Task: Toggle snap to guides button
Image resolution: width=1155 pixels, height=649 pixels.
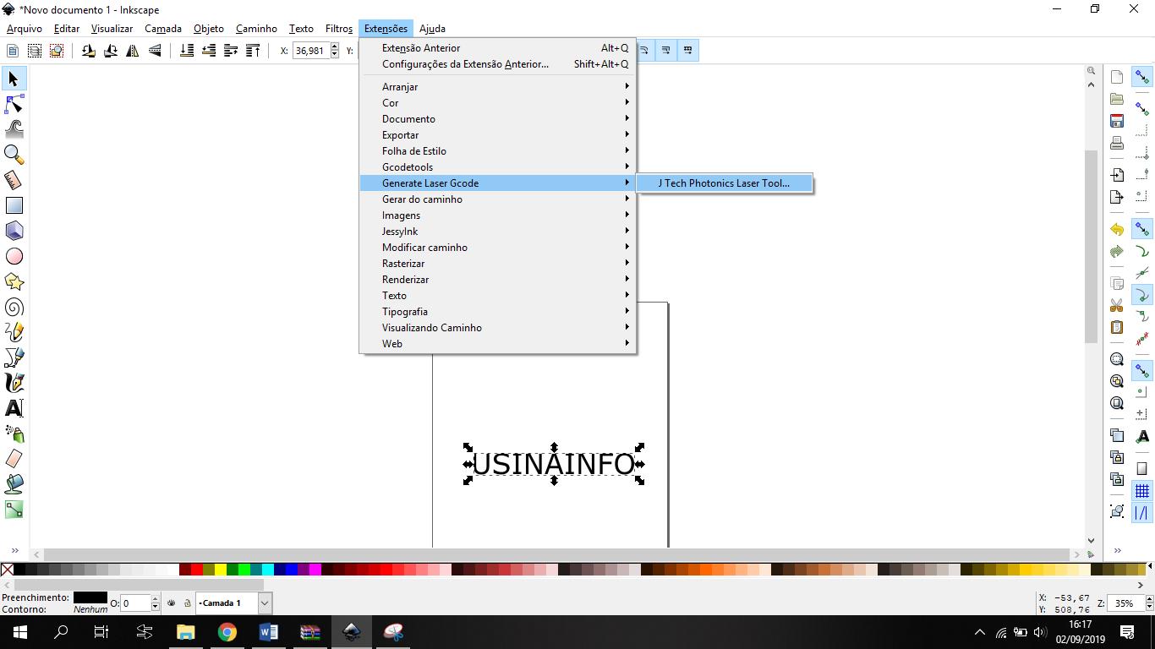Action: tap(1142, 513)
